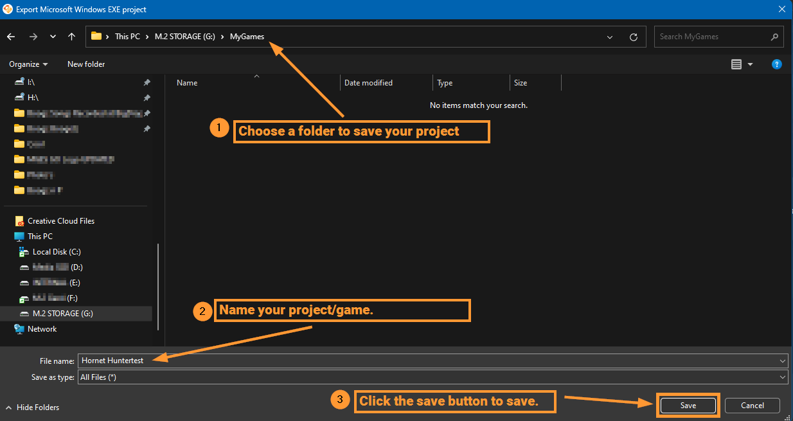Open MyGames via the breadcrumb
The width and height of the screenshot is (793, 421).
point(247,36)
